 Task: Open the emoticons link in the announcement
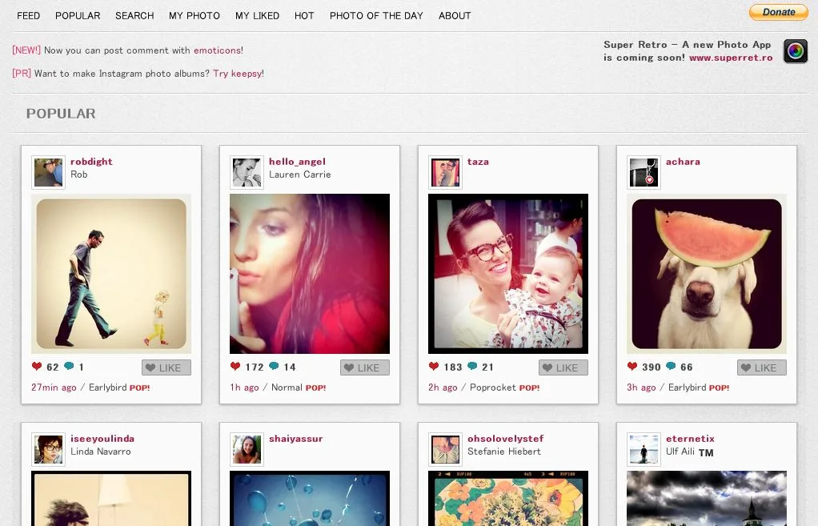pos(217,50)
